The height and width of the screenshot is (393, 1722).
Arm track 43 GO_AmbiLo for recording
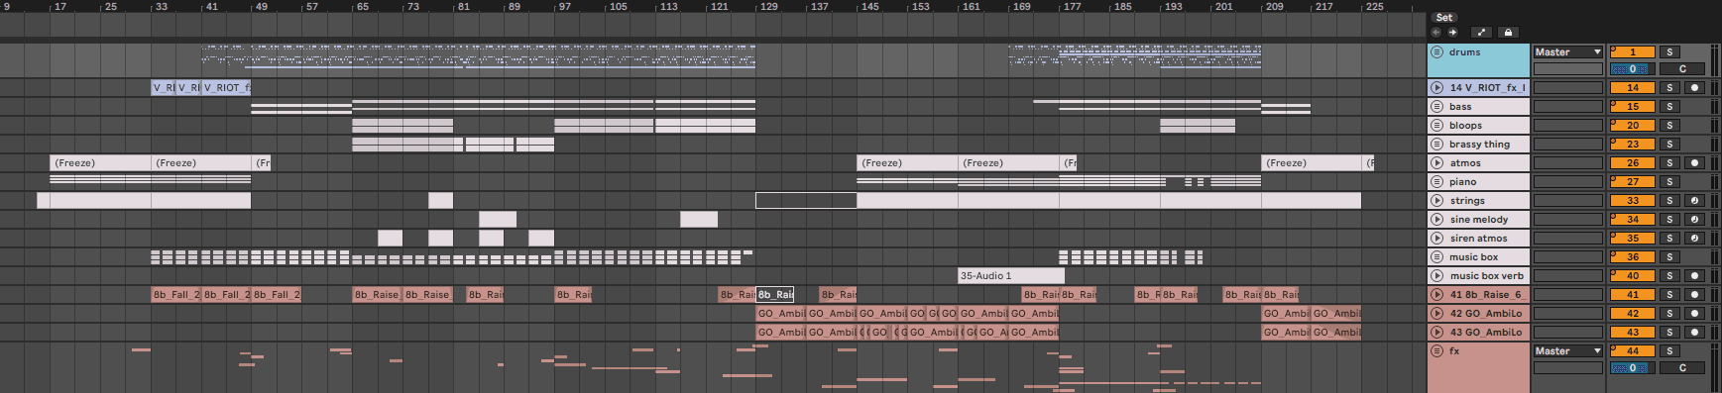point(1694,333)
